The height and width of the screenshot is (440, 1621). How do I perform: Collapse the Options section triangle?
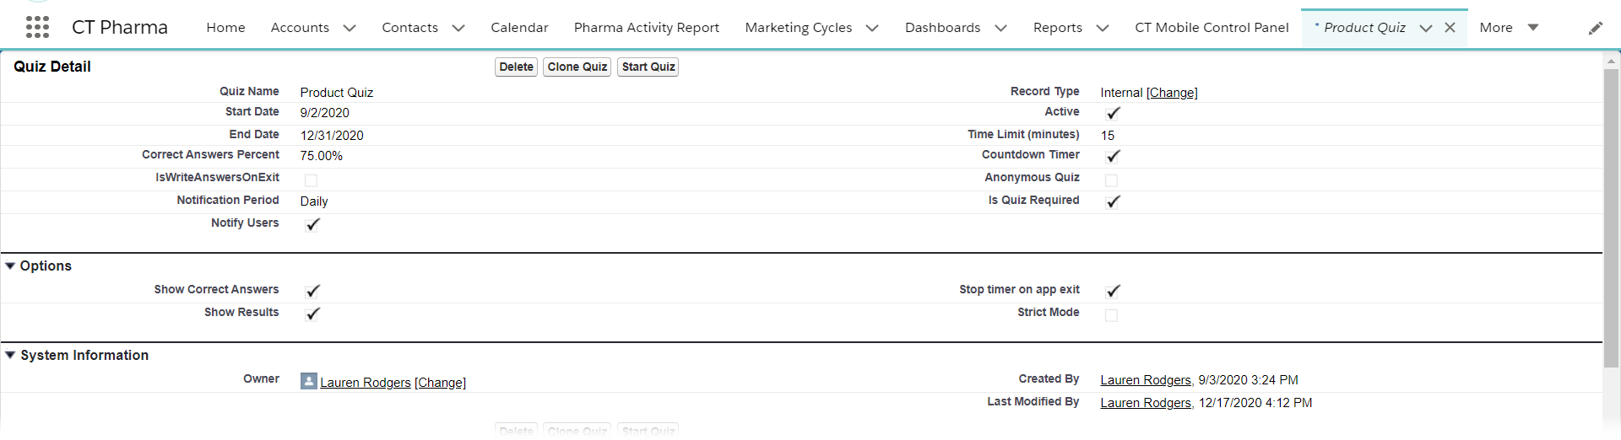10,266
